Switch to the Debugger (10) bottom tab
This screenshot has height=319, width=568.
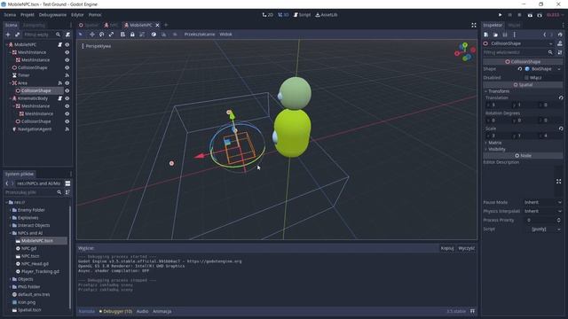[115, 311]
